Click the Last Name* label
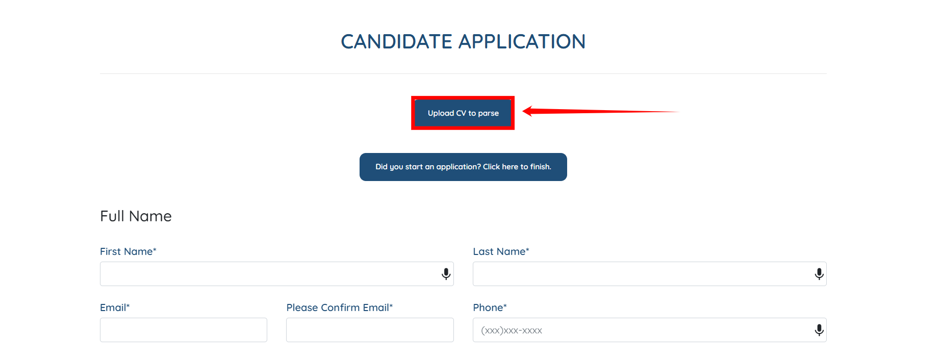This screenshot has width=942, height=359. pos(501,251)
